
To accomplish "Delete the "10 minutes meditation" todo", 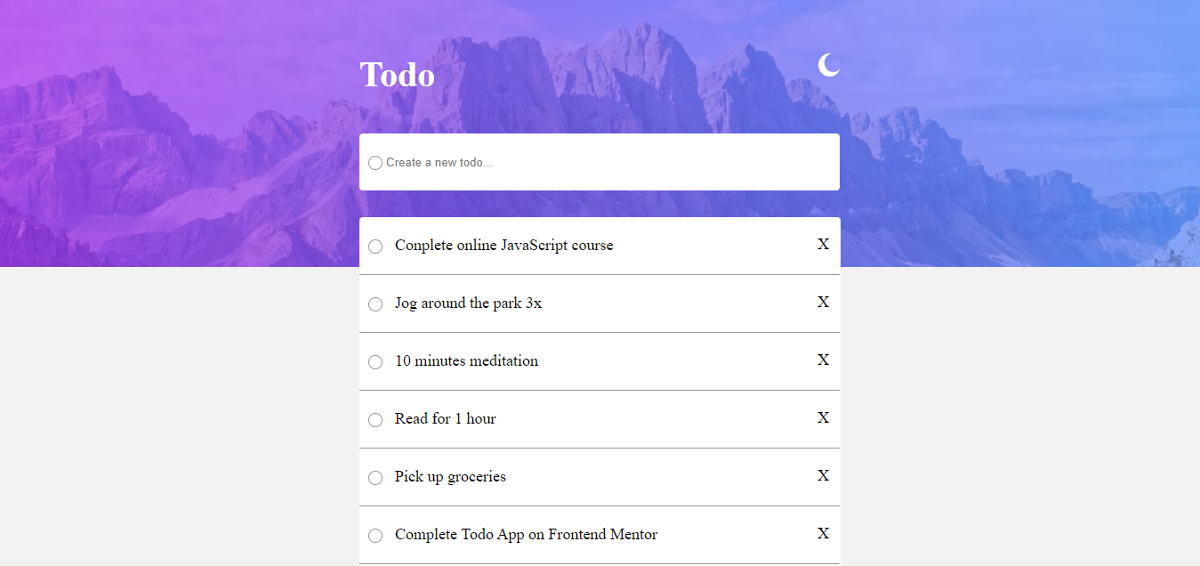I will click(x=823, y=360).
